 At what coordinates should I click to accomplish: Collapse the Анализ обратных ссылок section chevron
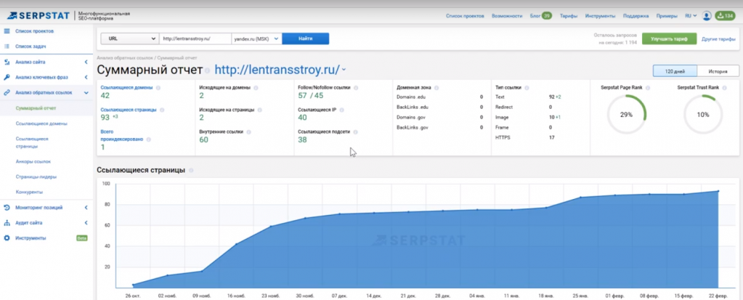pyautogui.click(x=86, y=92)
